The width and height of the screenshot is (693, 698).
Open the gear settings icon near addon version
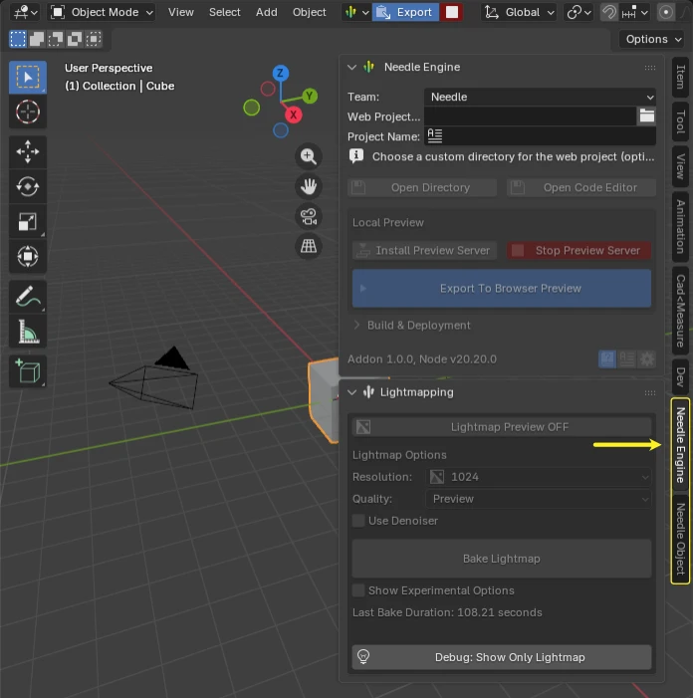647,358
